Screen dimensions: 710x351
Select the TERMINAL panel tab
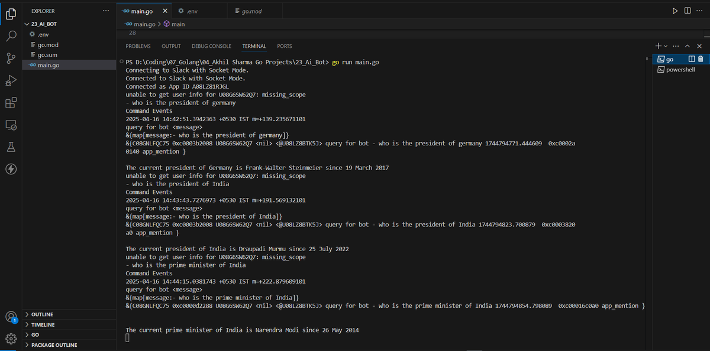pyautogui.click(x=254, y=46)
